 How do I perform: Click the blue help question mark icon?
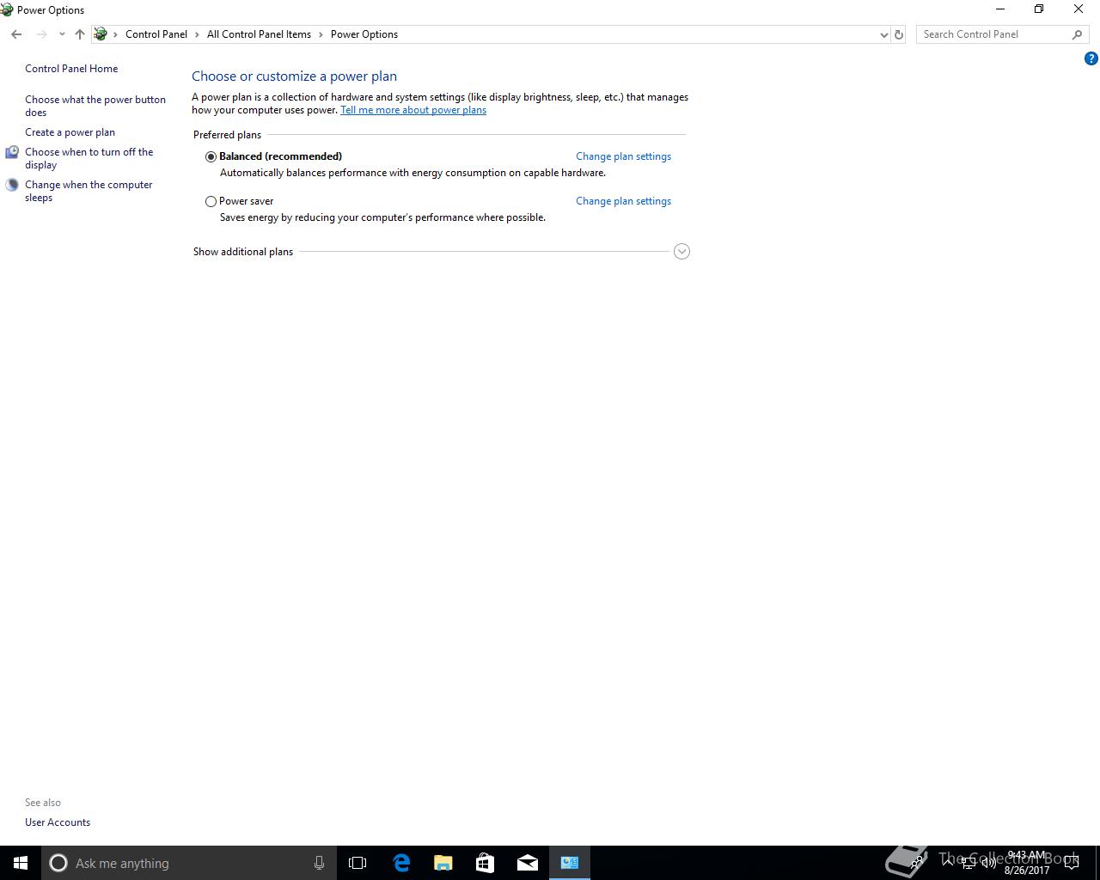click(x=1091, y=59)
